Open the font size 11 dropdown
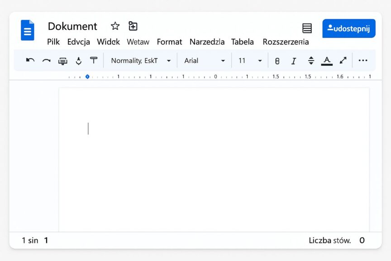Viewport: 391px width, 261px height. point(250,61)
